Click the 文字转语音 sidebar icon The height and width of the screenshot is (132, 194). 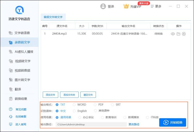pyautogui.click(x=11, y=33)
